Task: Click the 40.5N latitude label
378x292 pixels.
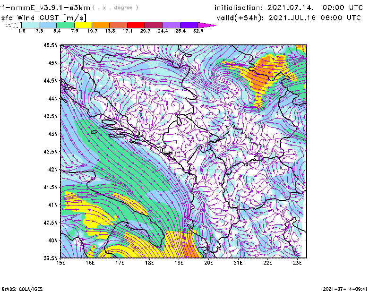Action: 51,223
